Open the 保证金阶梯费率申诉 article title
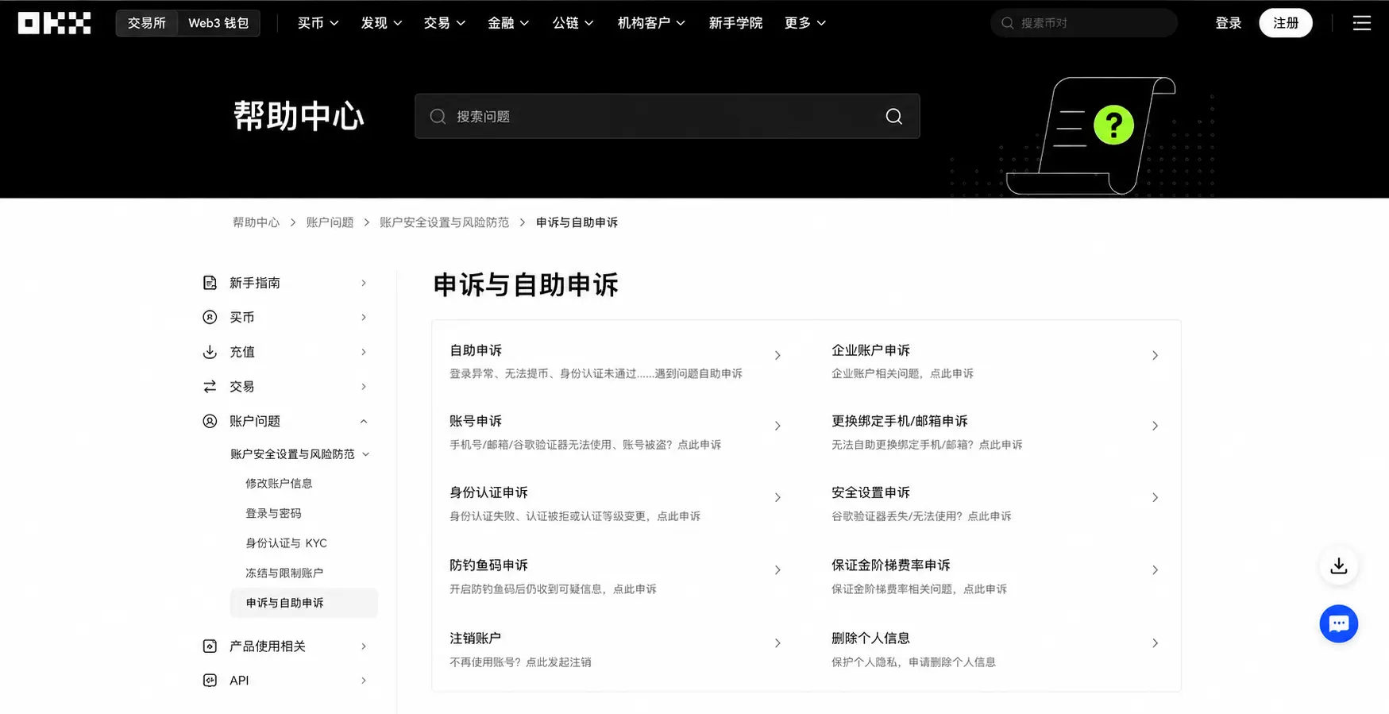Viewport: 1389px width, 714px height. coord(890,565)
